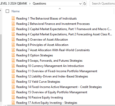Click the sort arrow above the Name column
This screenshot has height=106, width=115.
(60, 9)
